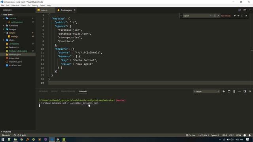Show errors and warnings count in status bar
Image resolution: width=253 pixels, height=142 pixels.
coord(21,135)
